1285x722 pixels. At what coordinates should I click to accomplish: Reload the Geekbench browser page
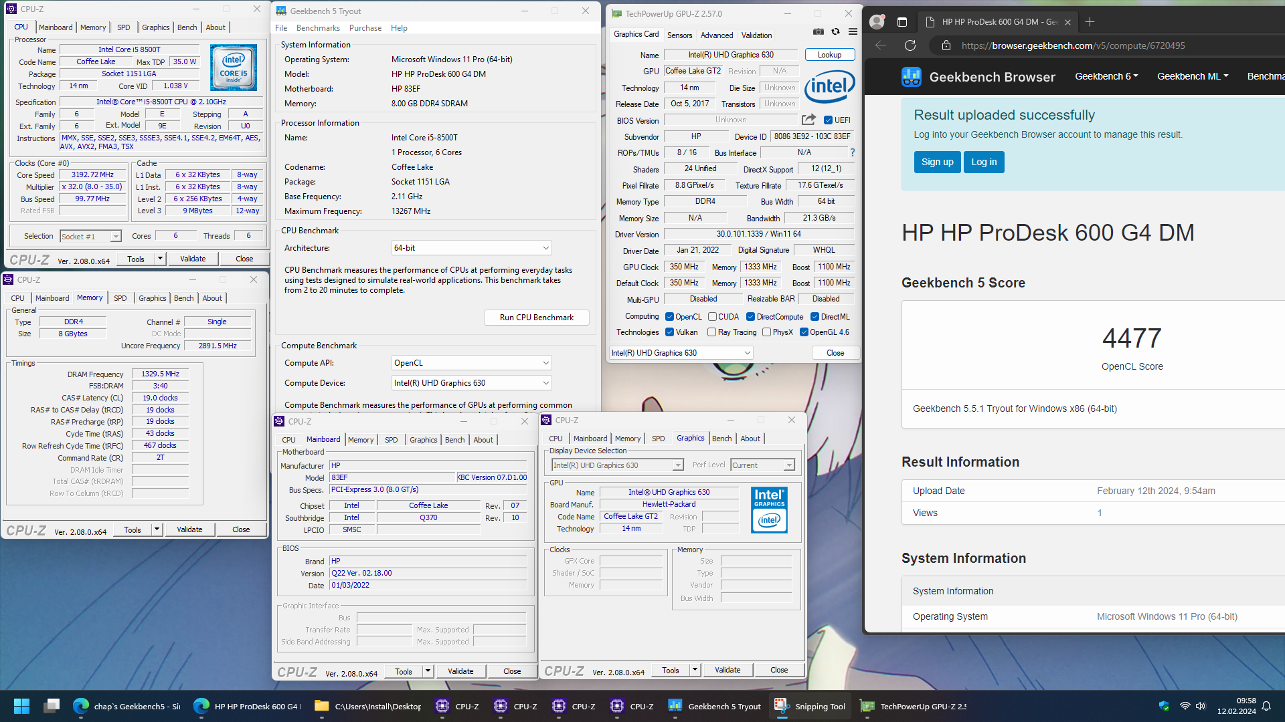910,45
